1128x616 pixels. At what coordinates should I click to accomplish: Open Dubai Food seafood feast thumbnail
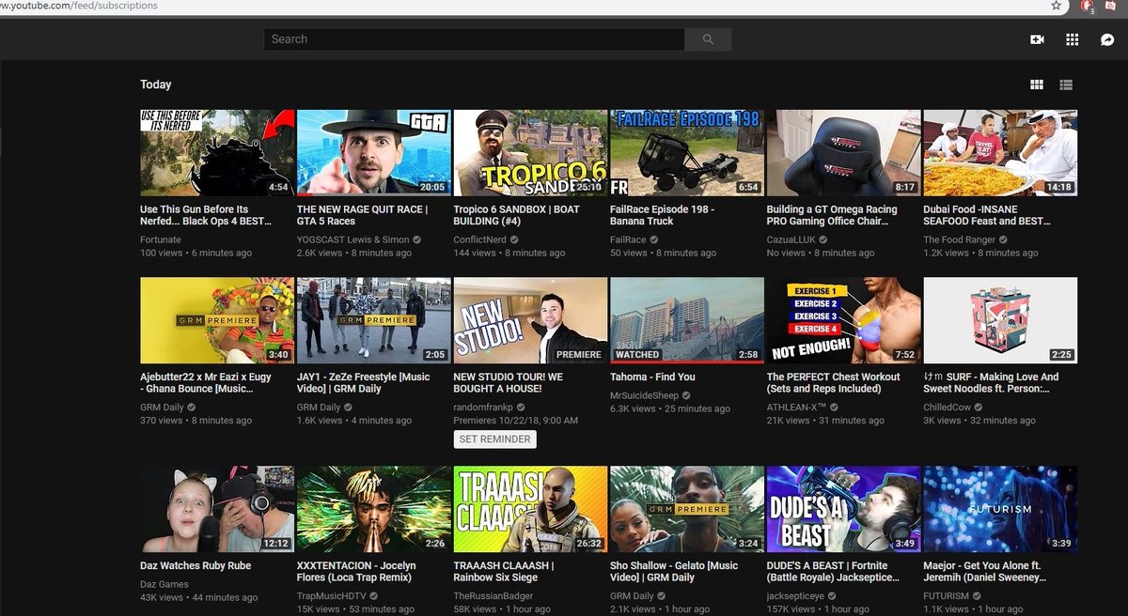(x=1000, y=153)
